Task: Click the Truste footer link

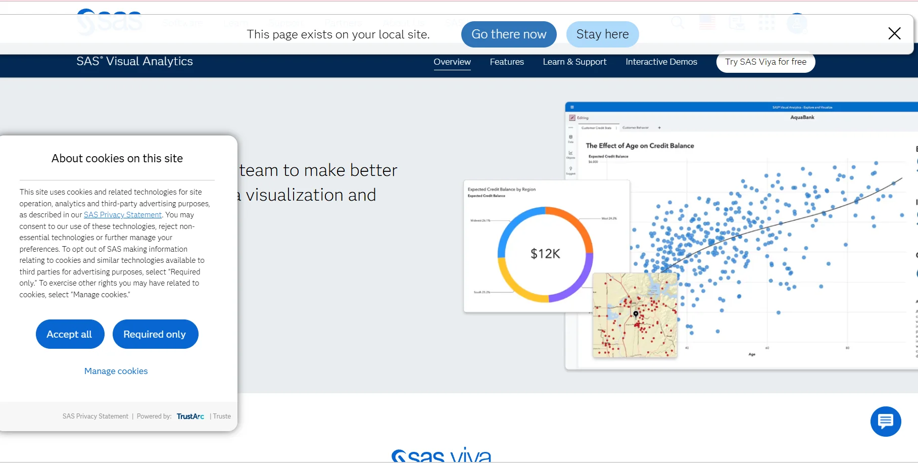Action: pyautogui.click(x=222, y=416)
